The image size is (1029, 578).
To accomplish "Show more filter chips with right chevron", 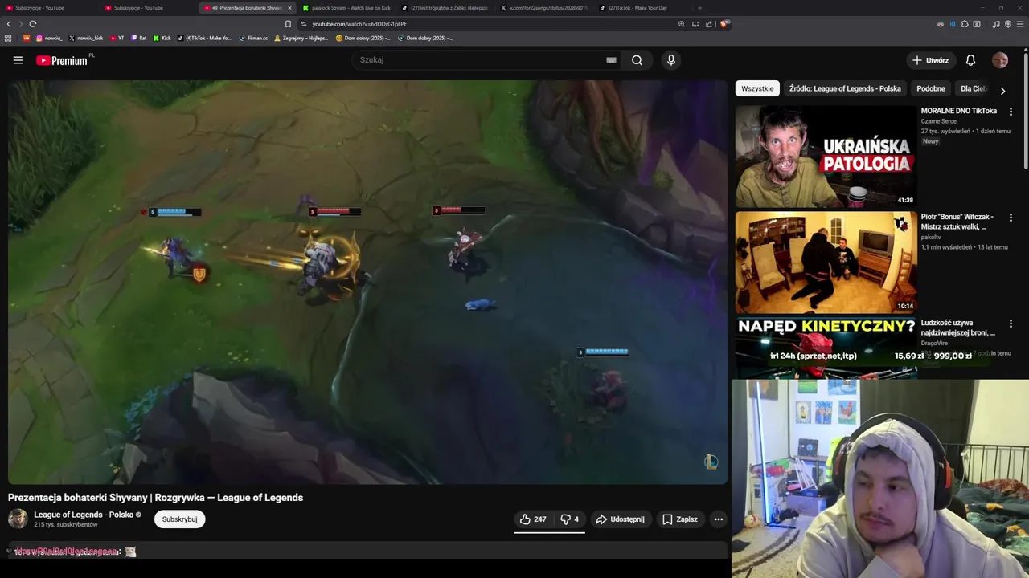I will point(1002,90).
